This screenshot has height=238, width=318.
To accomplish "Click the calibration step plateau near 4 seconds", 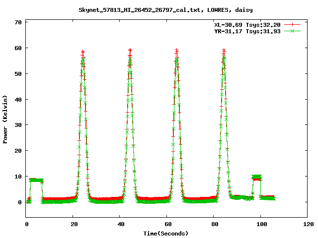I will point(36,180).
